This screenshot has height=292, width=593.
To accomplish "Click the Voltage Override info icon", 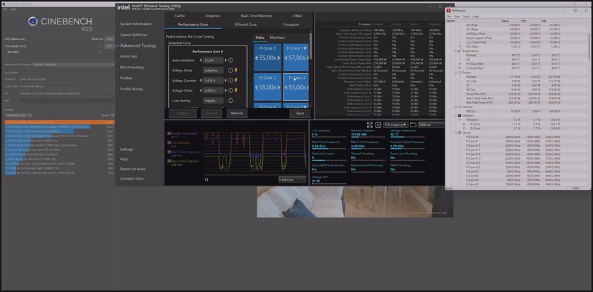I will pos(230,80).
